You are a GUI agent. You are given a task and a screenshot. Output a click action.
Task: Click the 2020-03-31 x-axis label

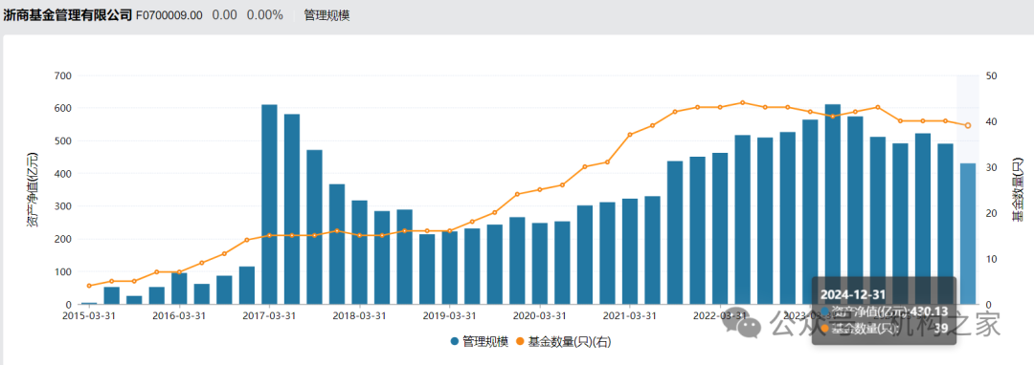click(x=540, y=315)
